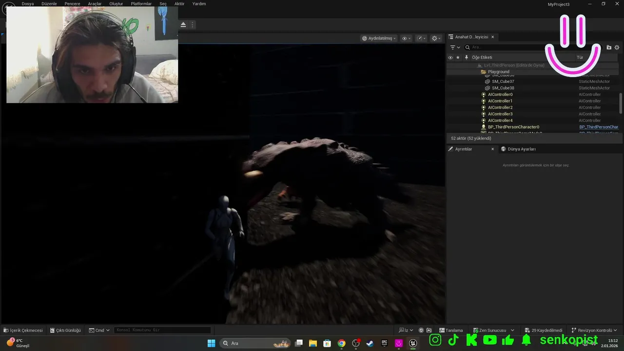The width and height of the screenshot is (624, 351).
Task: Switch to the Anahat Düzenleyicisi tab
Action: pyautogui.click(x=471, y=37)
